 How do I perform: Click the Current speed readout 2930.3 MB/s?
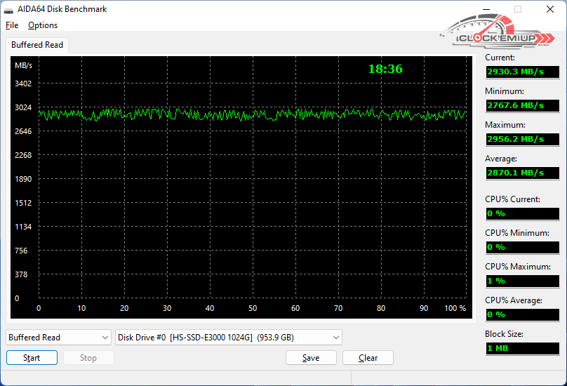pos(522,72)
